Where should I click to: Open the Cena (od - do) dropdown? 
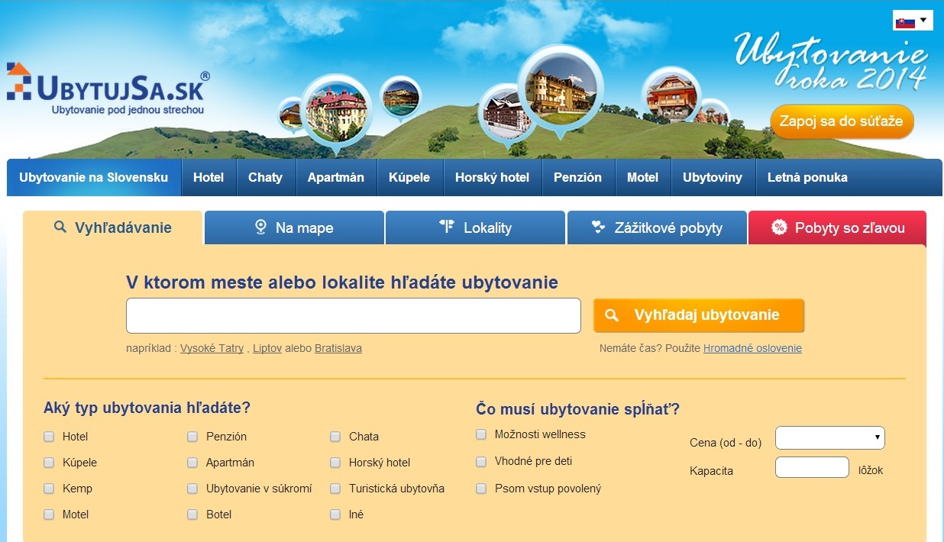pyautogui.click(x=829, y=438)
